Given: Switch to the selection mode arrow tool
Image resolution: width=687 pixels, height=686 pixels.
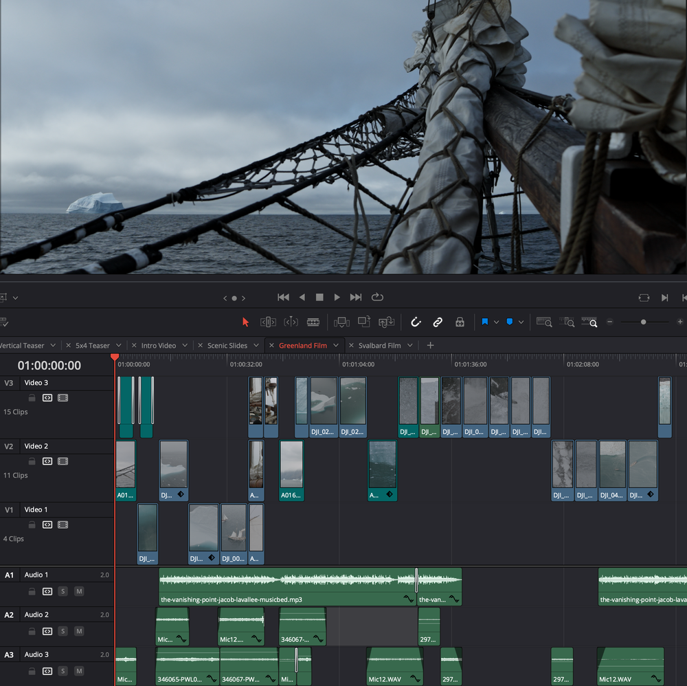Looking at the screenshot, I should 245,322.
